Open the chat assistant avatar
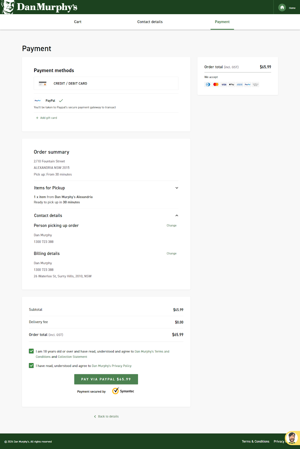300x449 pixels. click(292, 438)
